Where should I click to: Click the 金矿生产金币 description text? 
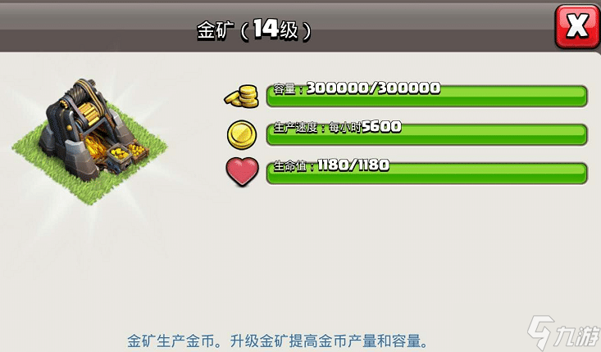coord(171,341)
